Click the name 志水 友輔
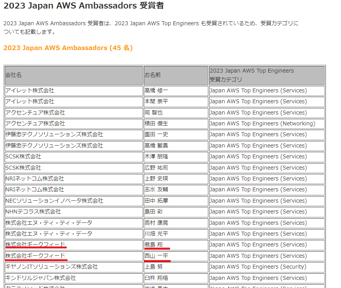341x288 pixels. [156, 190]
